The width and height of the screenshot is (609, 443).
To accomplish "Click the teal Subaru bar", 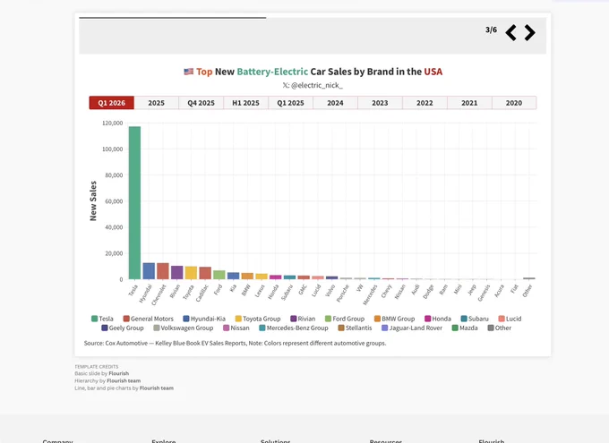I will [290, 277].
